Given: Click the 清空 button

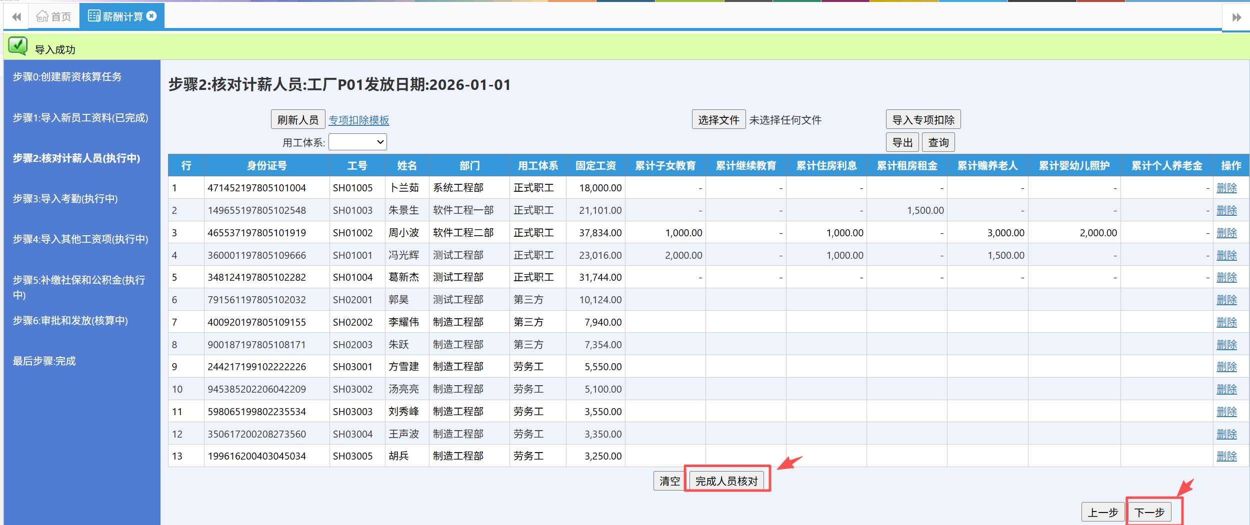Looking at the screenshot, I should click(669, 481).
